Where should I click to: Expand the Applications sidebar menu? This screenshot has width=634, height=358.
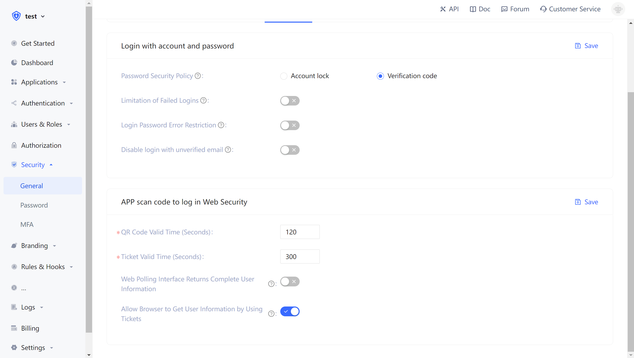(x=39, y=82)
